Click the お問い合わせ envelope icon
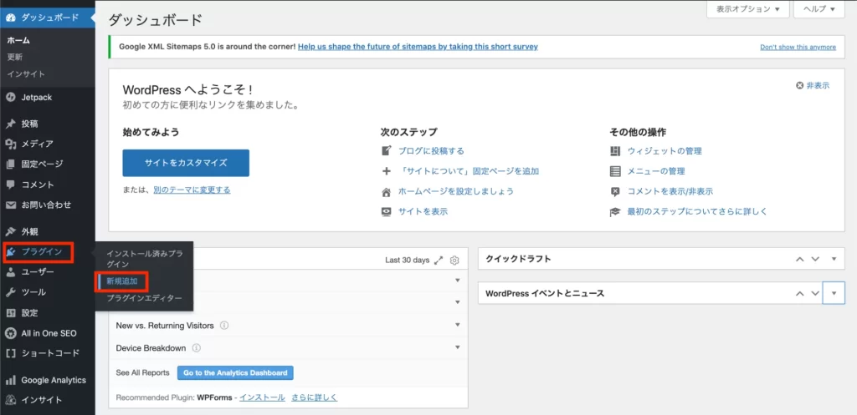The image size is (857, 415). 11,205
